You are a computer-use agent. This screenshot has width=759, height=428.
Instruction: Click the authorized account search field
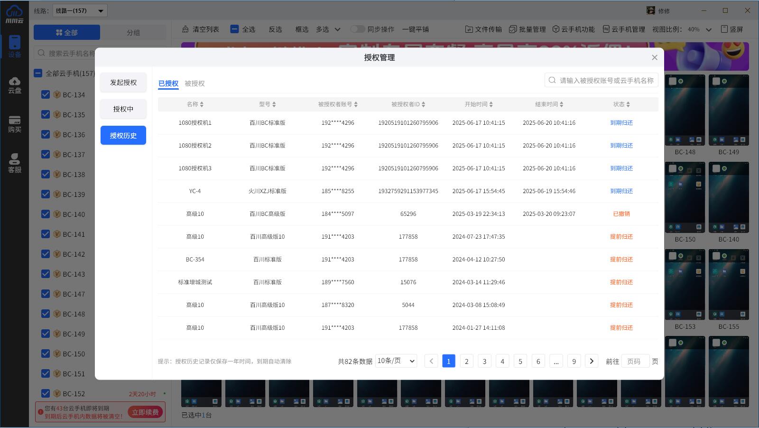pos(606,81)
